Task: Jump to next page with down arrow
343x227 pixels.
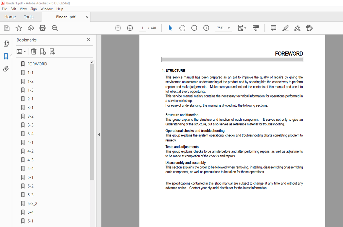Action: point(130,28)
